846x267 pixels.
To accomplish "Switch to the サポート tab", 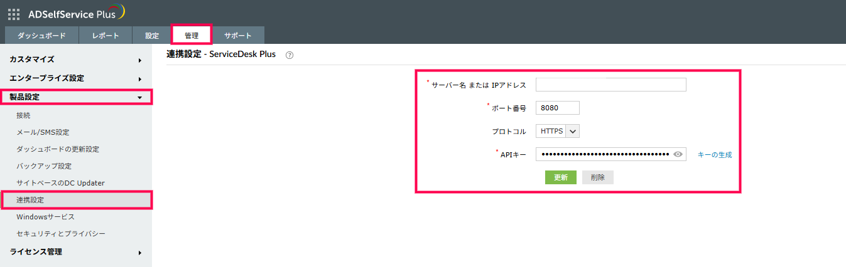I will pyautogui.click(x=238, y=36).
